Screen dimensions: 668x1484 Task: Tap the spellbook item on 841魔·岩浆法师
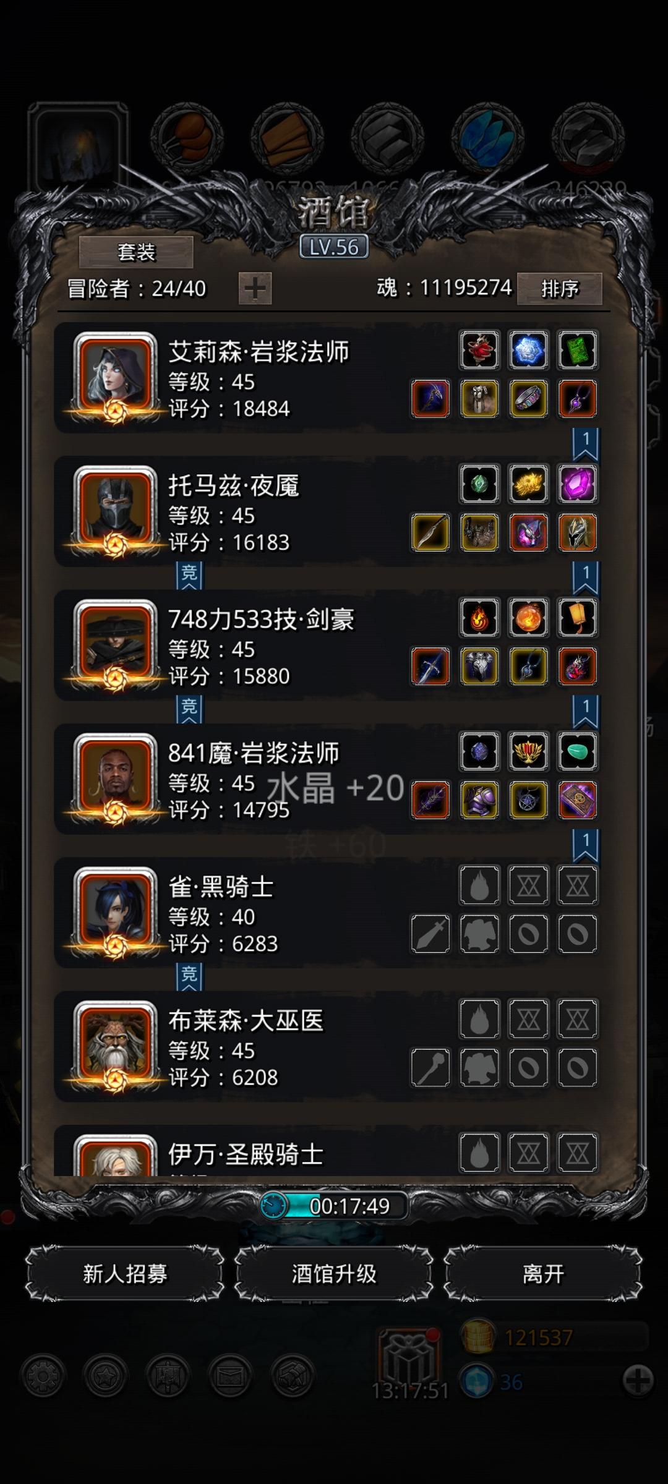tap(577, 800)
